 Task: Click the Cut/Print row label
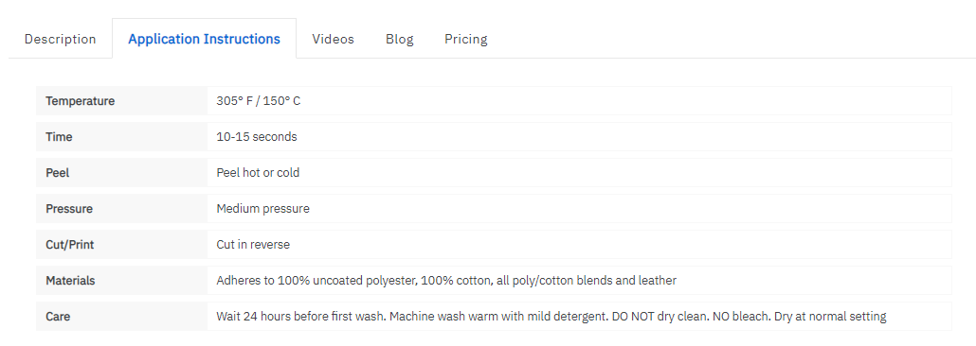click(x=70, y=246)
